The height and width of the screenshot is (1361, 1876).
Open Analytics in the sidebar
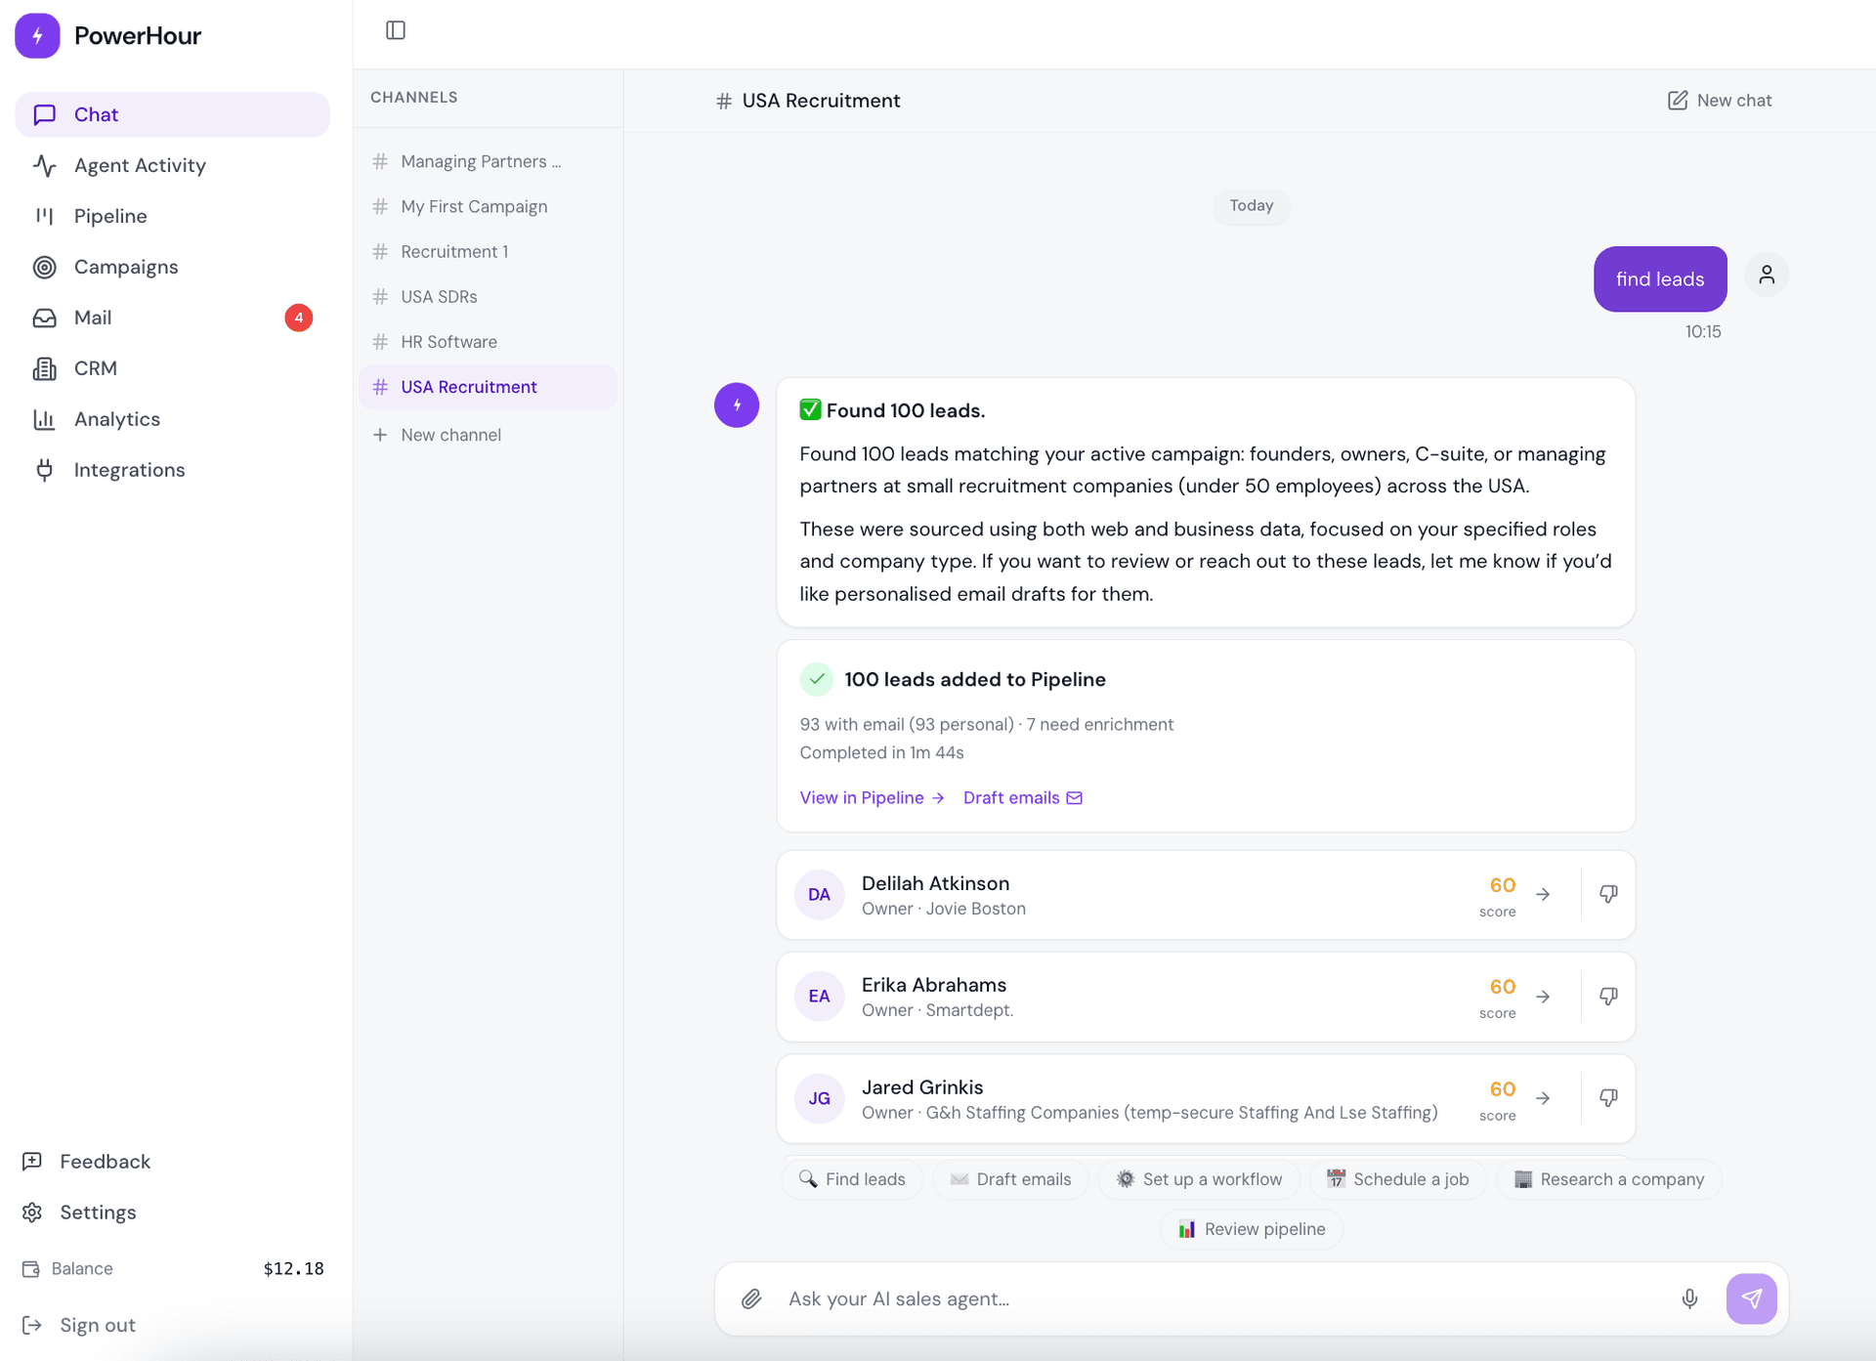pyautogui.click(x=172, y=419)
